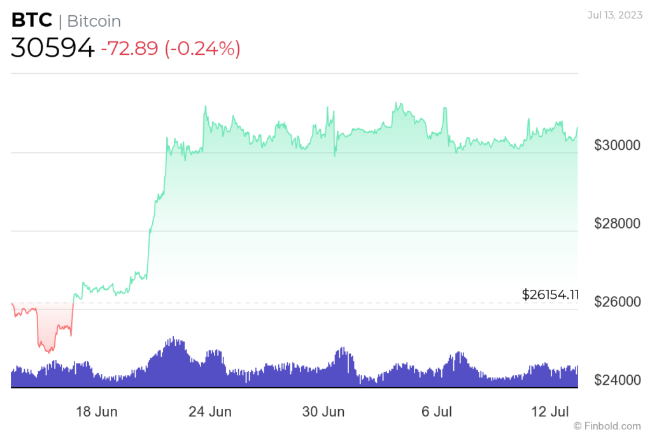This screenshot has height=435, width=652.
Task: Select the 12 Jul date marker
Action: coord(551,411)
